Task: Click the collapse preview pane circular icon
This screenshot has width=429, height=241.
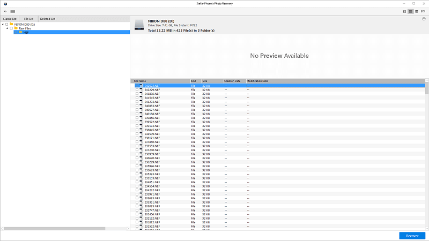Action: [424, 19]
